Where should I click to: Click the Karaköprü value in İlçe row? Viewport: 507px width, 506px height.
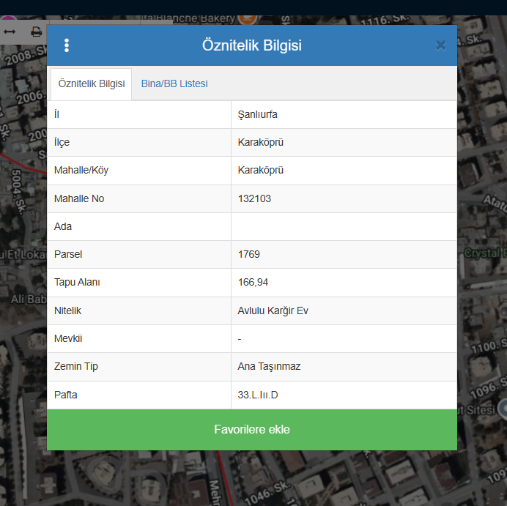click(260, 142)
